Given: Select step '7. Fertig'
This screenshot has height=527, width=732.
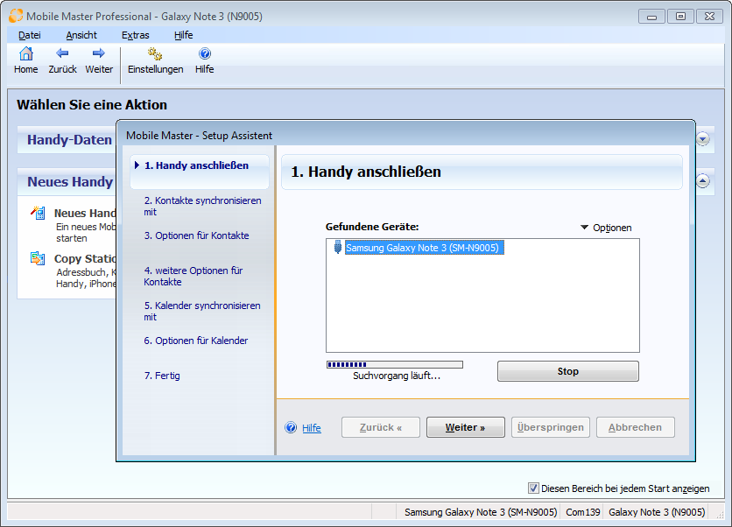Looking at the screenshot, I should click(162, 376).
